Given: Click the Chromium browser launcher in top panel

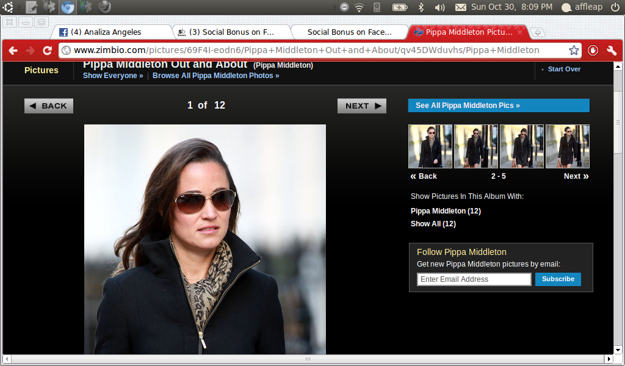Looking at the screenshot, I should tap(68, 7).
